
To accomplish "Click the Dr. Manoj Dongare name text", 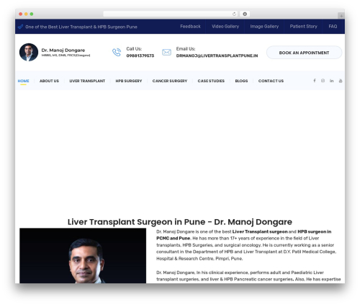I will [x=63, y=50].
